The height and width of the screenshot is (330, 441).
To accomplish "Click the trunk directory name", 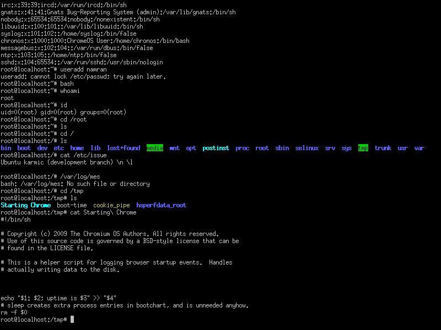I will point(383,148).
